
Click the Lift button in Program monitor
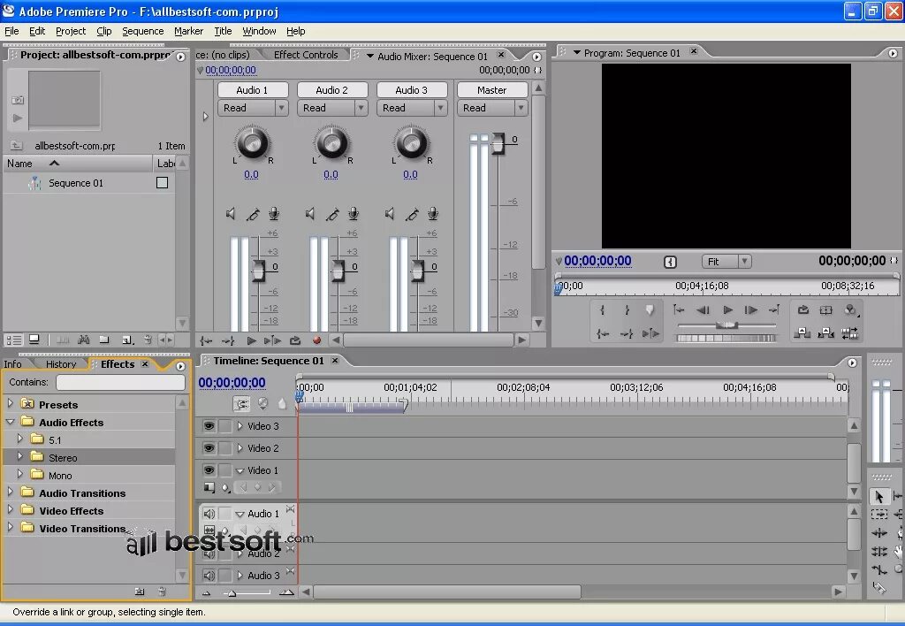coord(802,332)
